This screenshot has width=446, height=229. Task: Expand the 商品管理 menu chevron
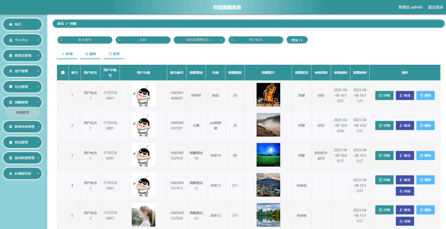click(x=38, y=142)
